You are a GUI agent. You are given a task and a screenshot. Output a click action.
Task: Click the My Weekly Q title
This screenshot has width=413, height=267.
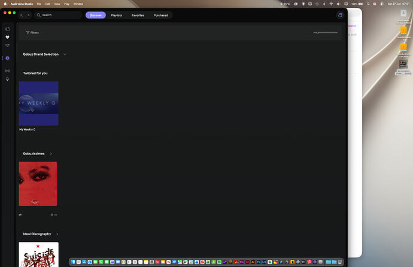[x=28, y=129]
